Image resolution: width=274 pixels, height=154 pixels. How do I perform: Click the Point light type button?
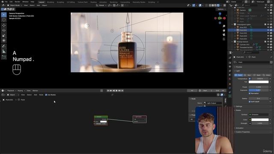click(x=238, y=75)
